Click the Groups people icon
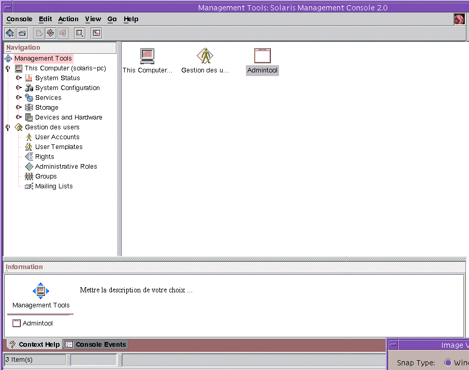Viewport: 469px width, 370px height. coord(28,176)
